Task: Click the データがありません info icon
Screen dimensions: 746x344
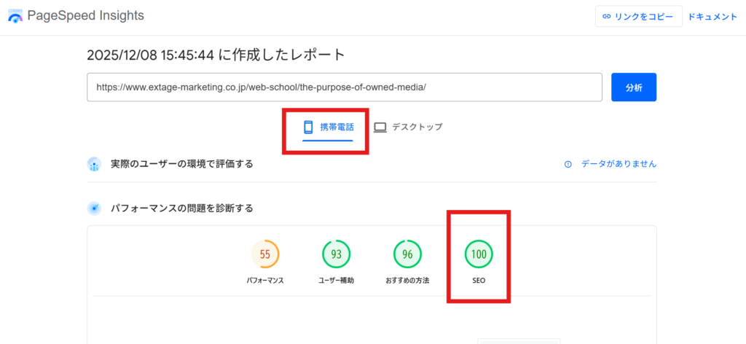Action: [568, 164]
